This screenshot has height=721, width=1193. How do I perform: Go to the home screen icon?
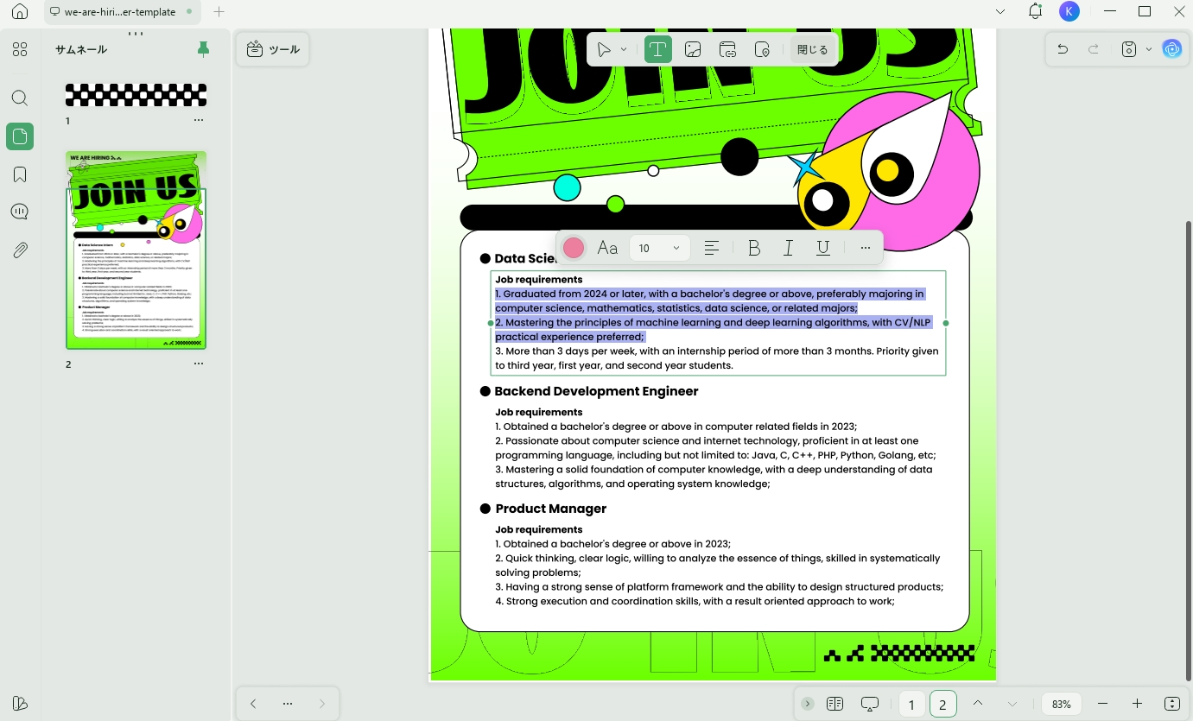click(x=19, y=12)
